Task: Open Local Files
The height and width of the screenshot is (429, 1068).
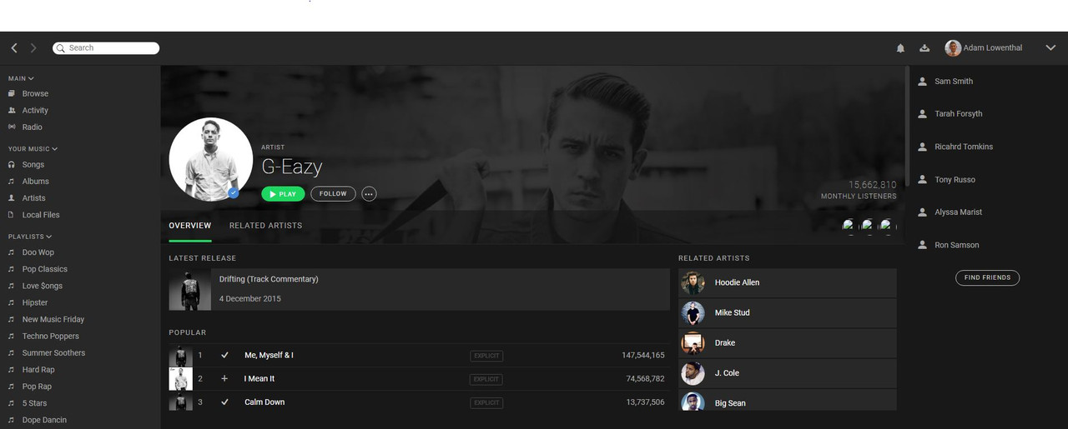Action: pos(41,215)
